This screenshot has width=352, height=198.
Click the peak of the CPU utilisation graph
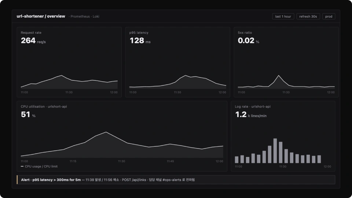(x=106, y=132)
